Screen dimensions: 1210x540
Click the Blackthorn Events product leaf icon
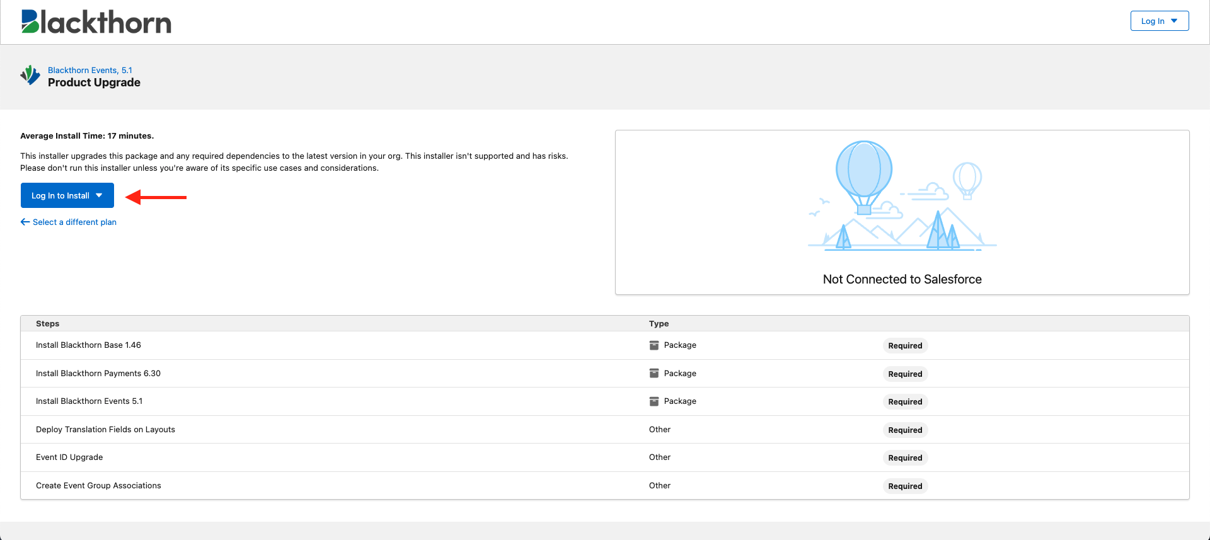[30, 76]
